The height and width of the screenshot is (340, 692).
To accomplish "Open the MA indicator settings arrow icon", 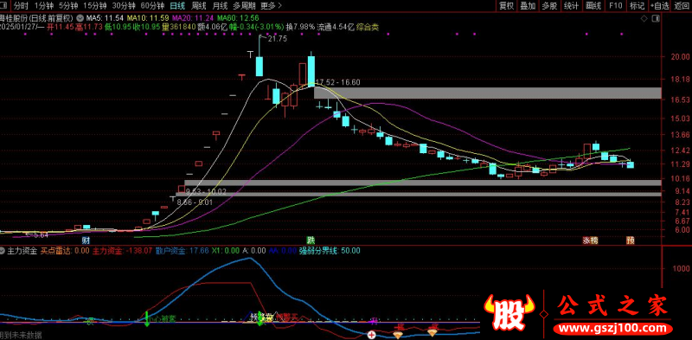I will click(x=80, y=18).
